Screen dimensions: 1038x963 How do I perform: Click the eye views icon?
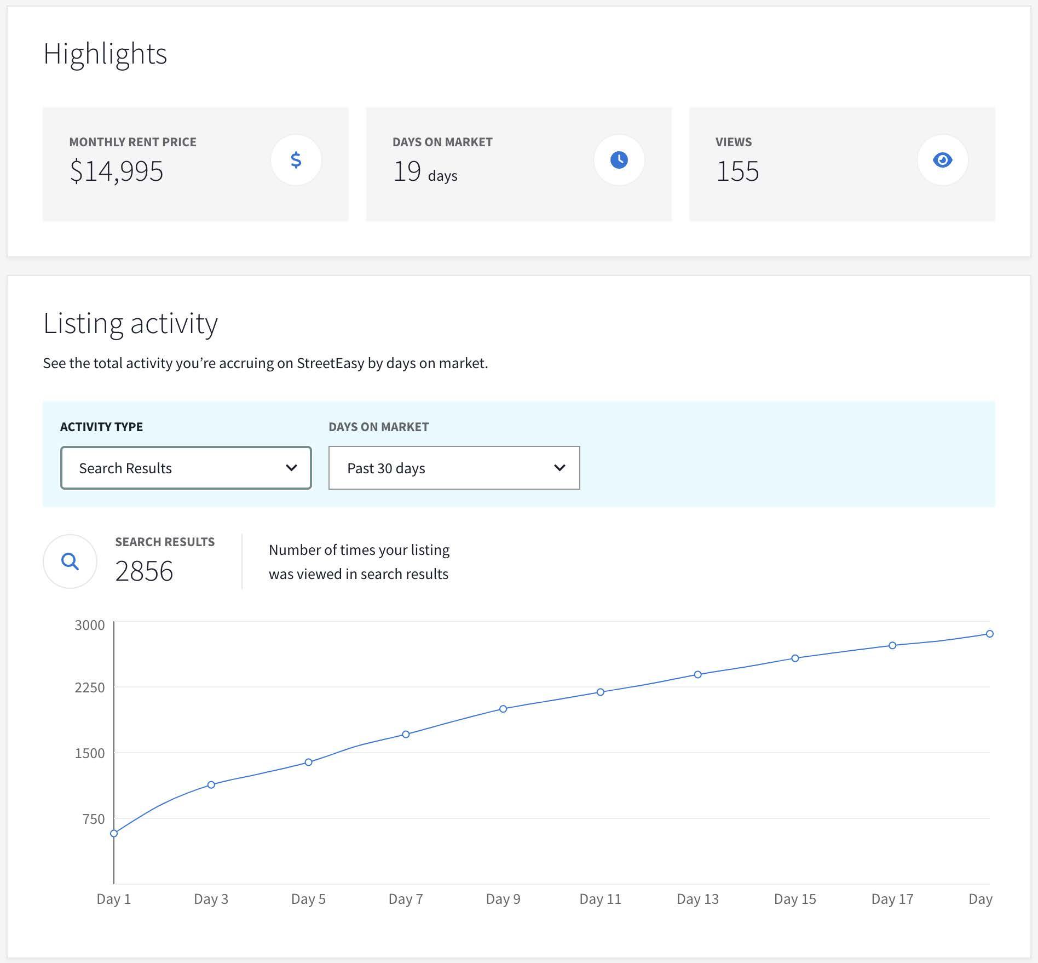pos(942,160)
